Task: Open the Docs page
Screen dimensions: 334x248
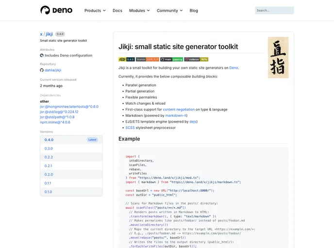Action: pos(117,11)
